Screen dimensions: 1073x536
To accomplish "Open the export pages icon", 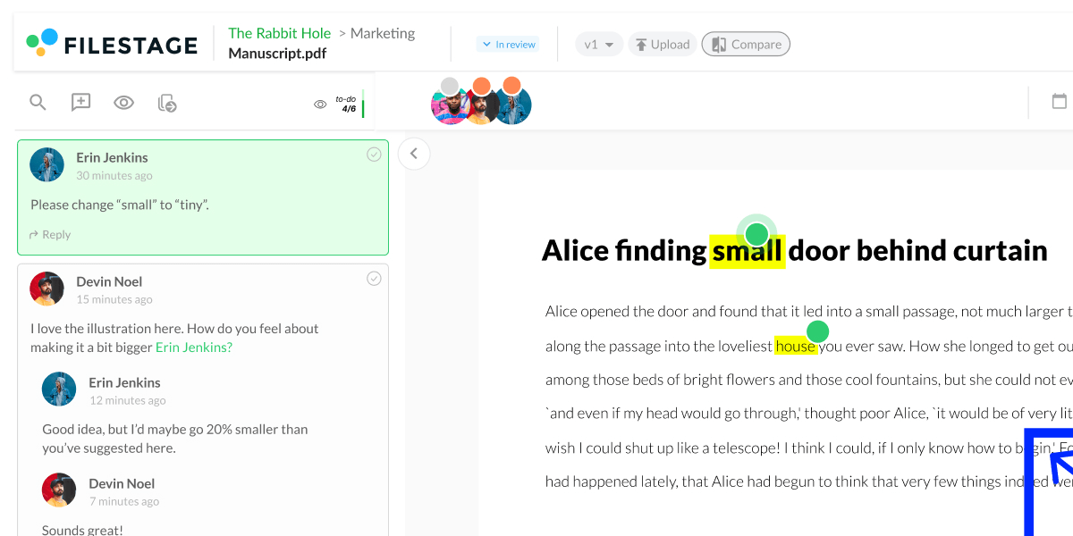I will 166,103.
